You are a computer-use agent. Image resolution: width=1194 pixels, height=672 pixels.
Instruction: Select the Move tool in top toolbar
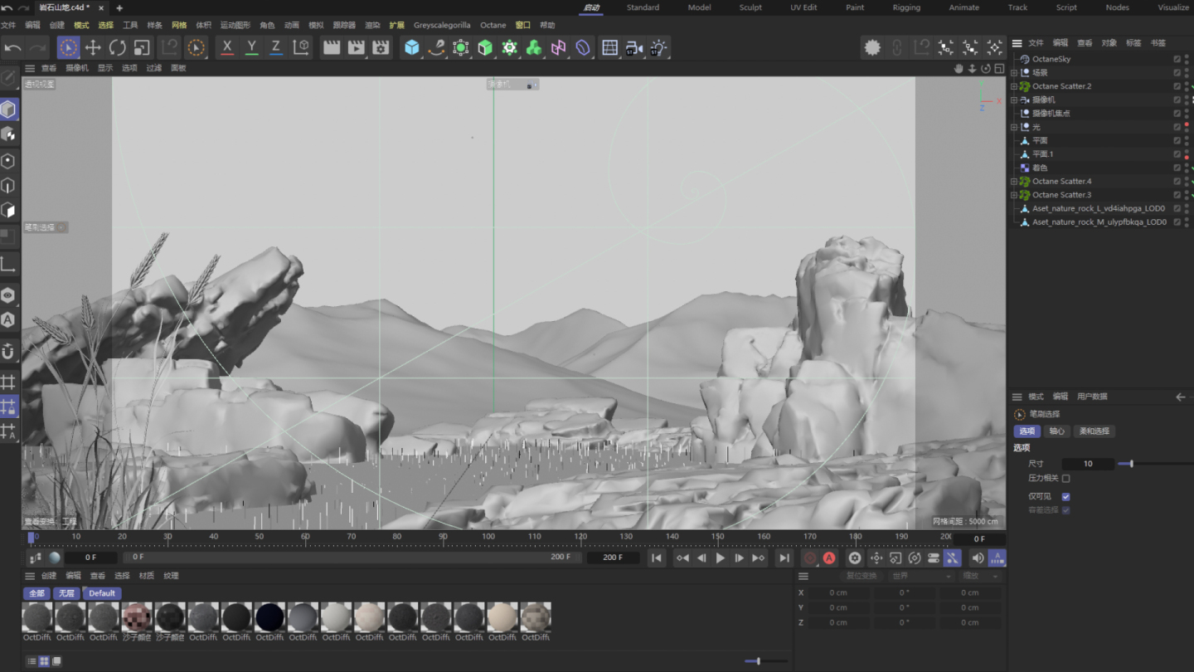93,47
